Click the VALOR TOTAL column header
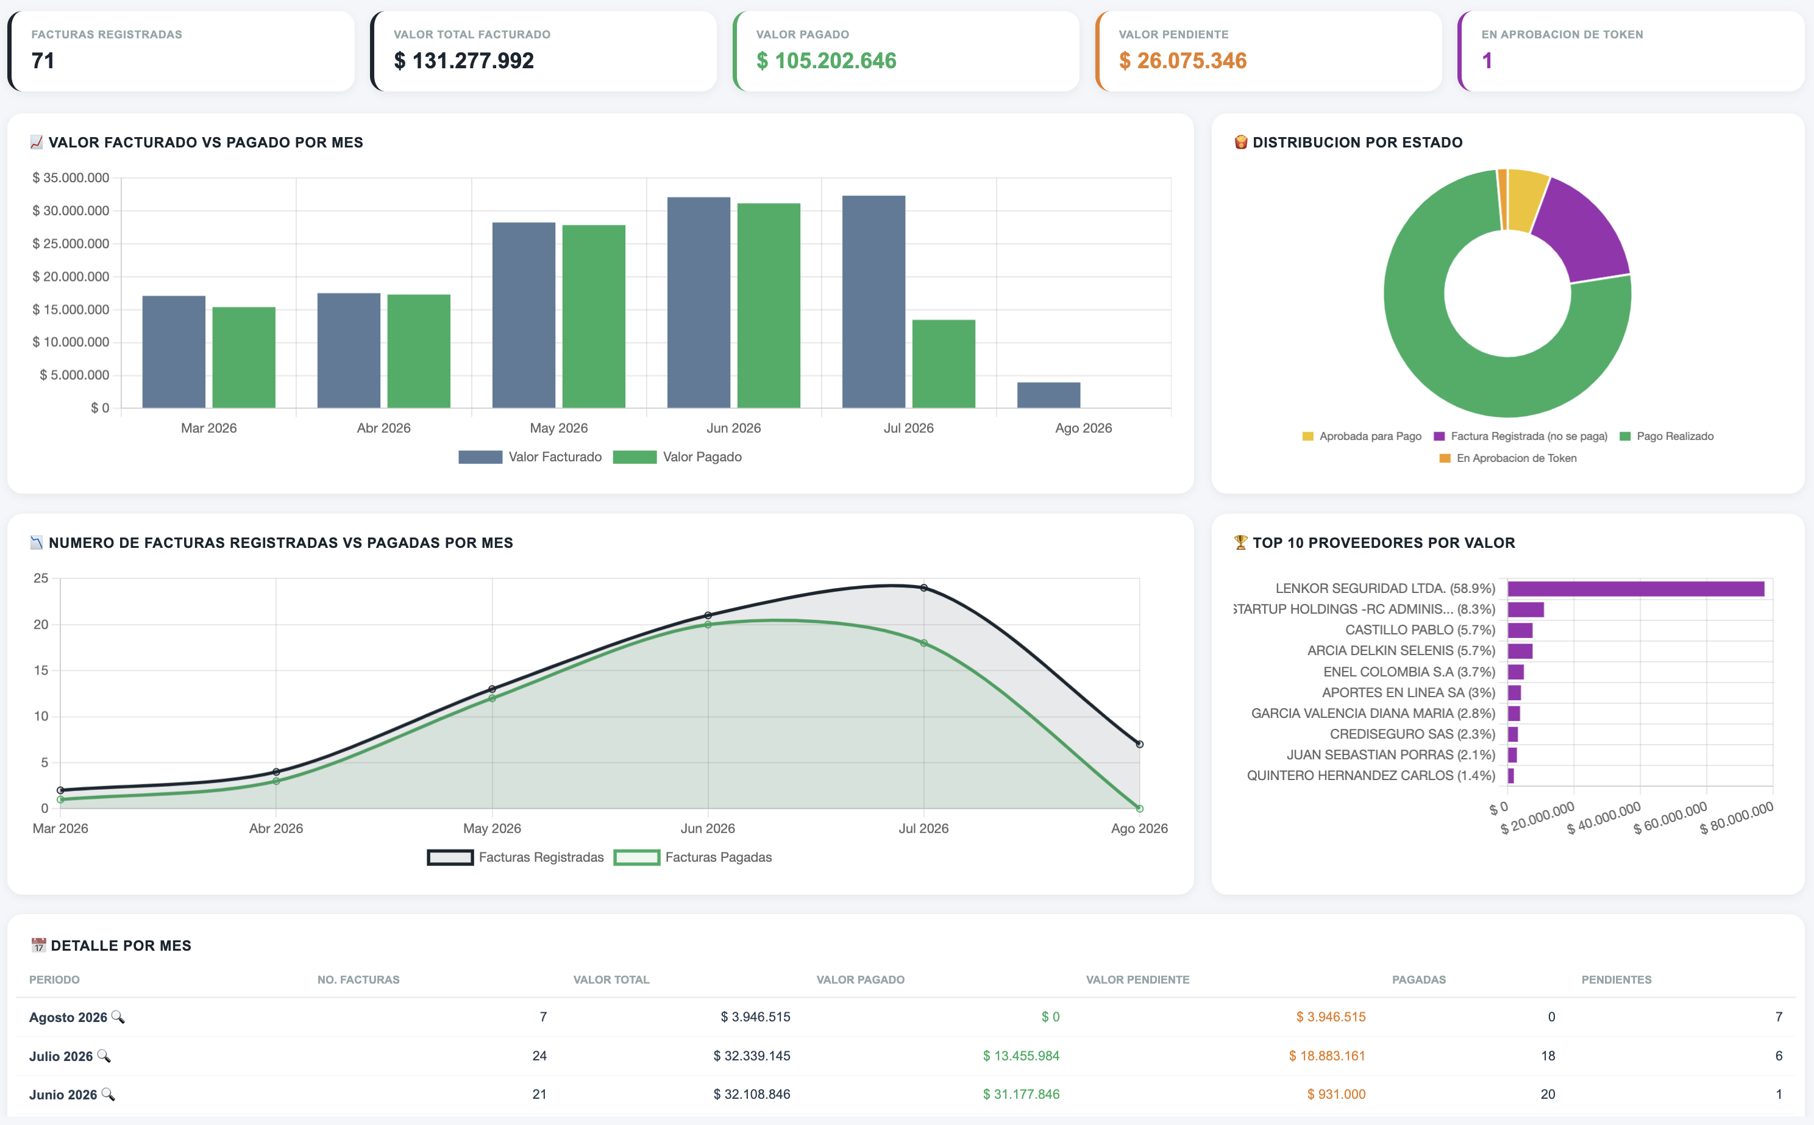 pos(611,980)
